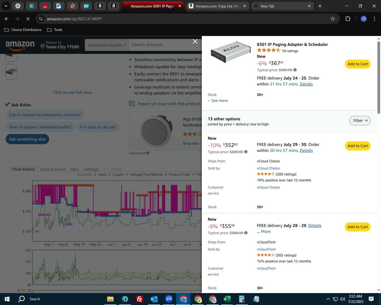Add the $355.58 vCloudTech offer to cart

(358, 227)
